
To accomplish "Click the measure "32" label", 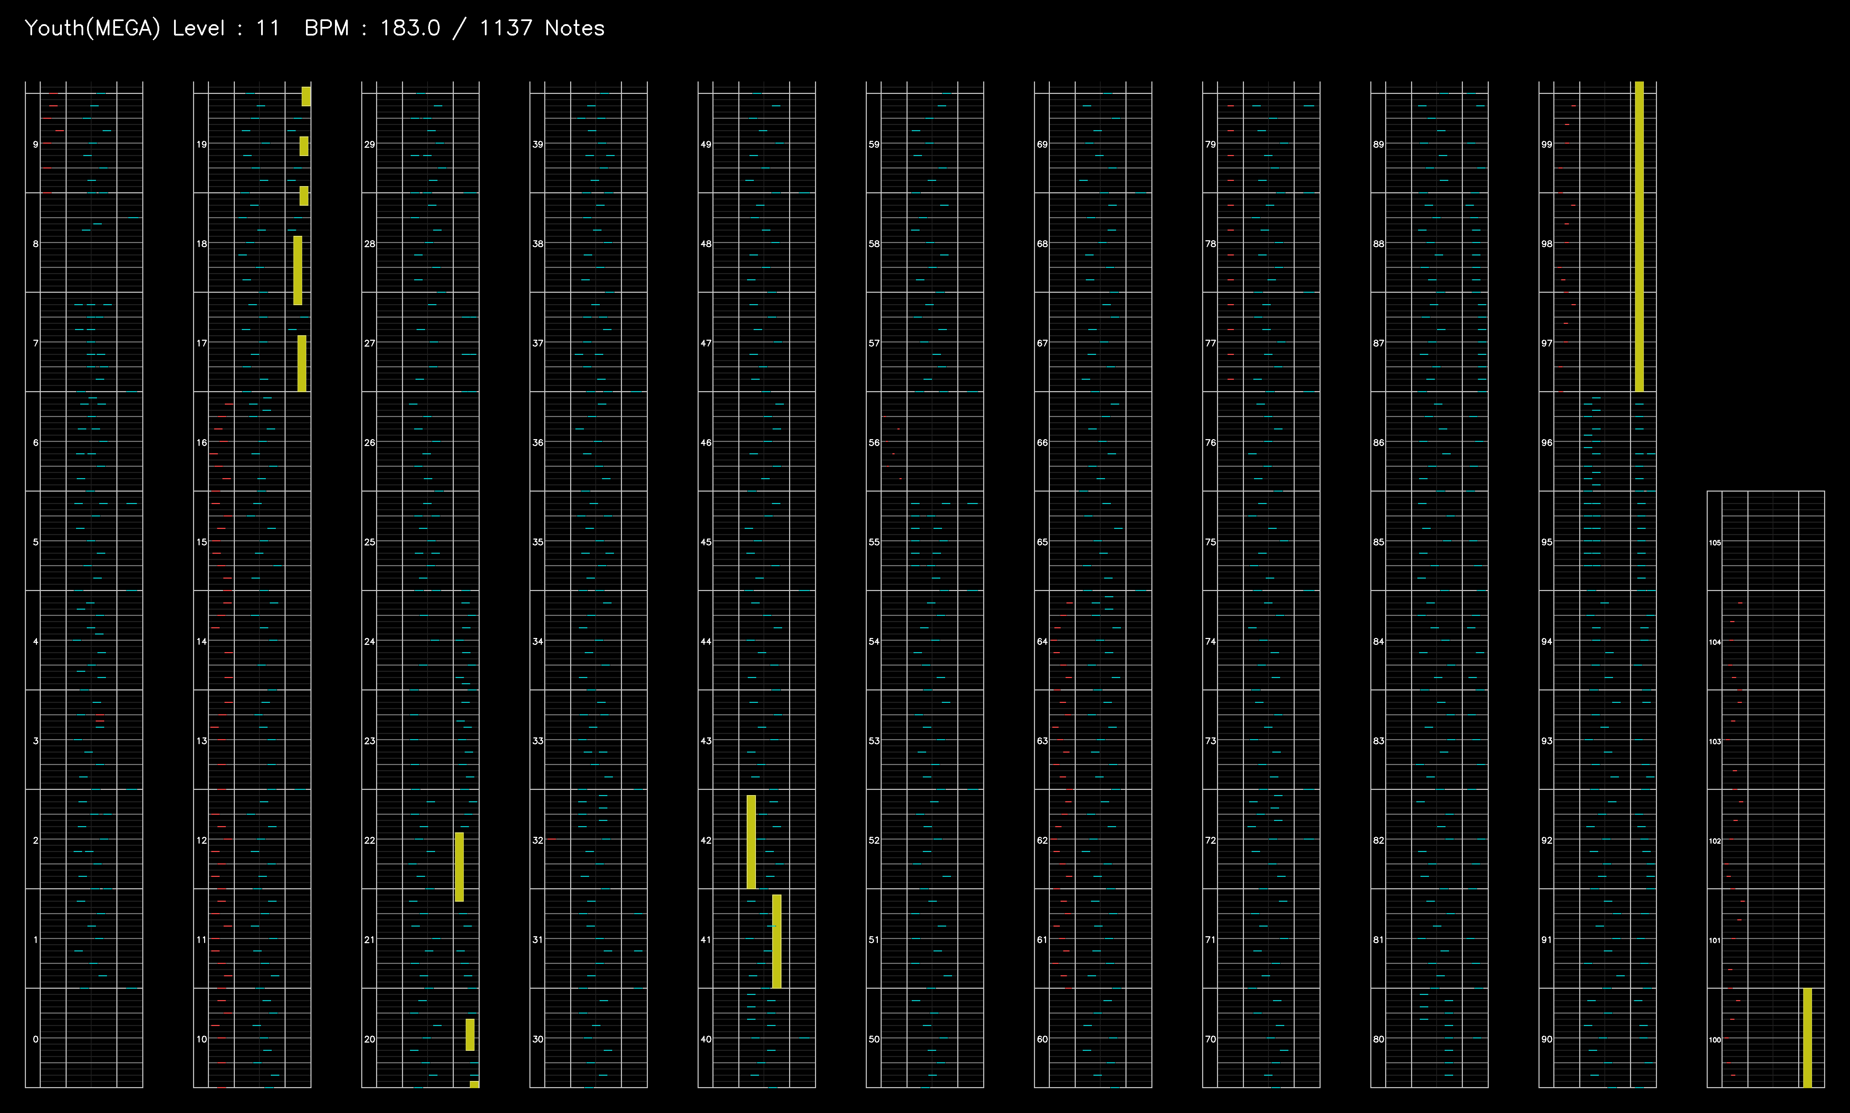I will pyautogui.click(x=538, y=840).
